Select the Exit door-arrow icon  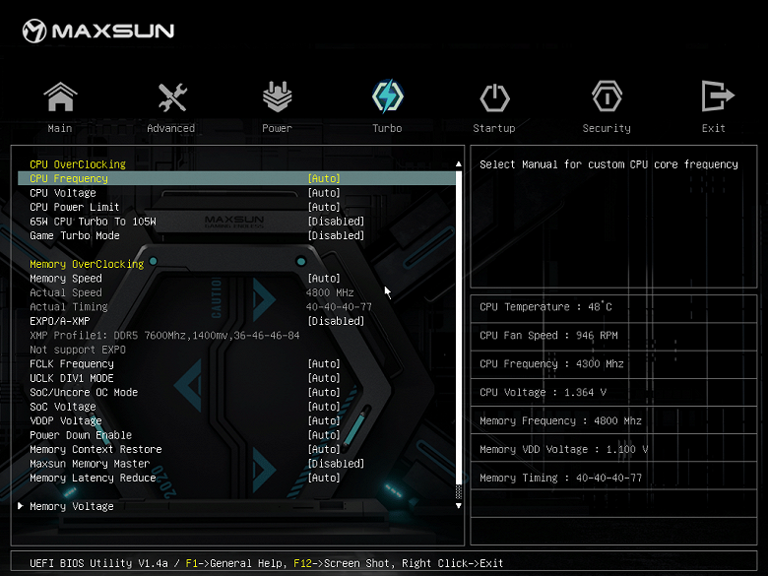pos(717,96)
